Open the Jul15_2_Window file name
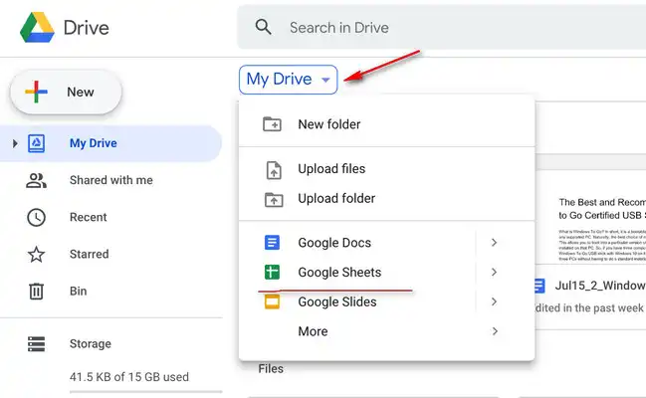This screenshot has width=646, height=398. [600, 286]
